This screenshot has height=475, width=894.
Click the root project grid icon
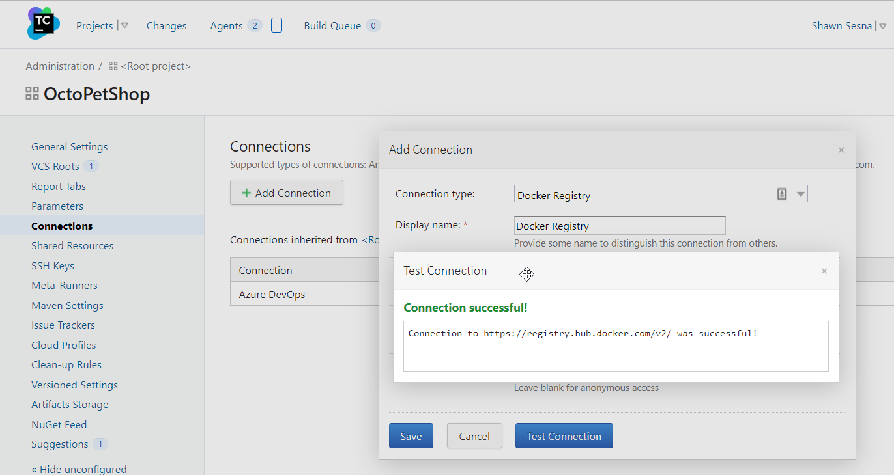pos(113,66)
